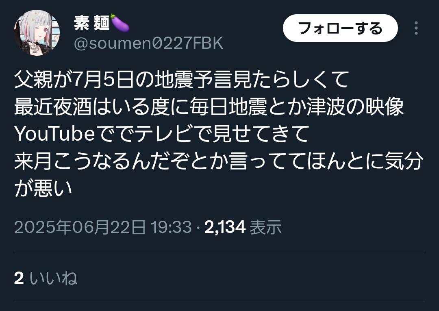Screen dimensions: 439x311
Task: Click the 気分 text in the fourth line
Action: click(x=404, y=161)
